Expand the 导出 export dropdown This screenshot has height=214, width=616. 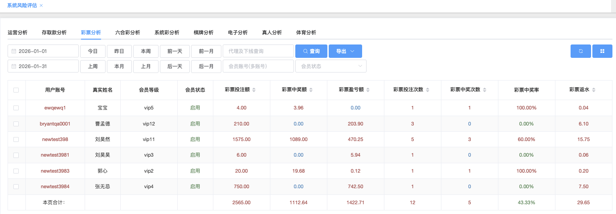[345, 51]
